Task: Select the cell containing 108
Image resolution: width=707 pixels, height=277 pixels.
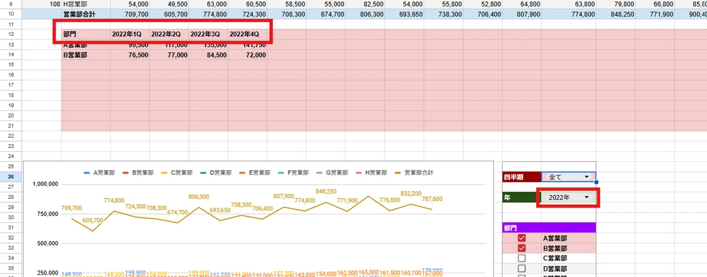Action: coord(42,4)
